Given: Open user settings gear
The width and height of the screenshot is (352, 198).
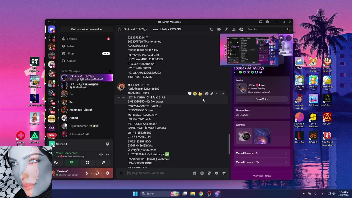Looking at the screenshot, I should pos(108,173).
